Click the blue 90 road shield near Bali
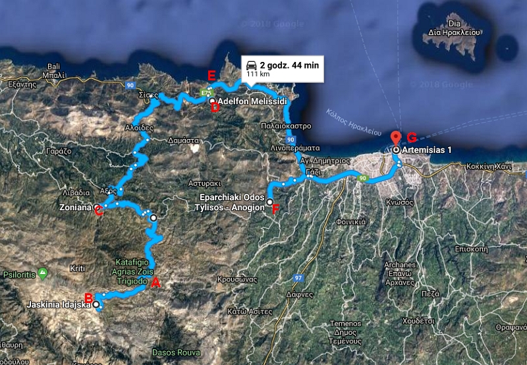Viewport: 527px width, 365px height. [x=130, y=86]
